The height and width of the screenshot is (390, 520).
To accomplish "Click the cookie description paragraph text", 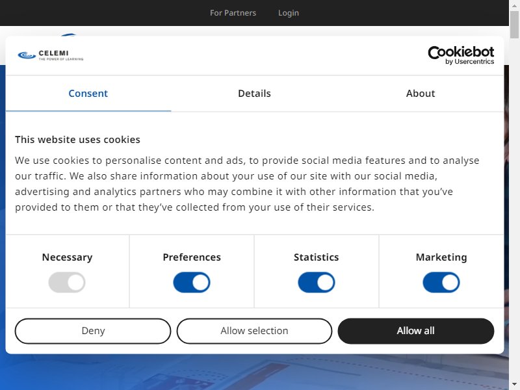I will pyautogui.click(x=247, y=184).
